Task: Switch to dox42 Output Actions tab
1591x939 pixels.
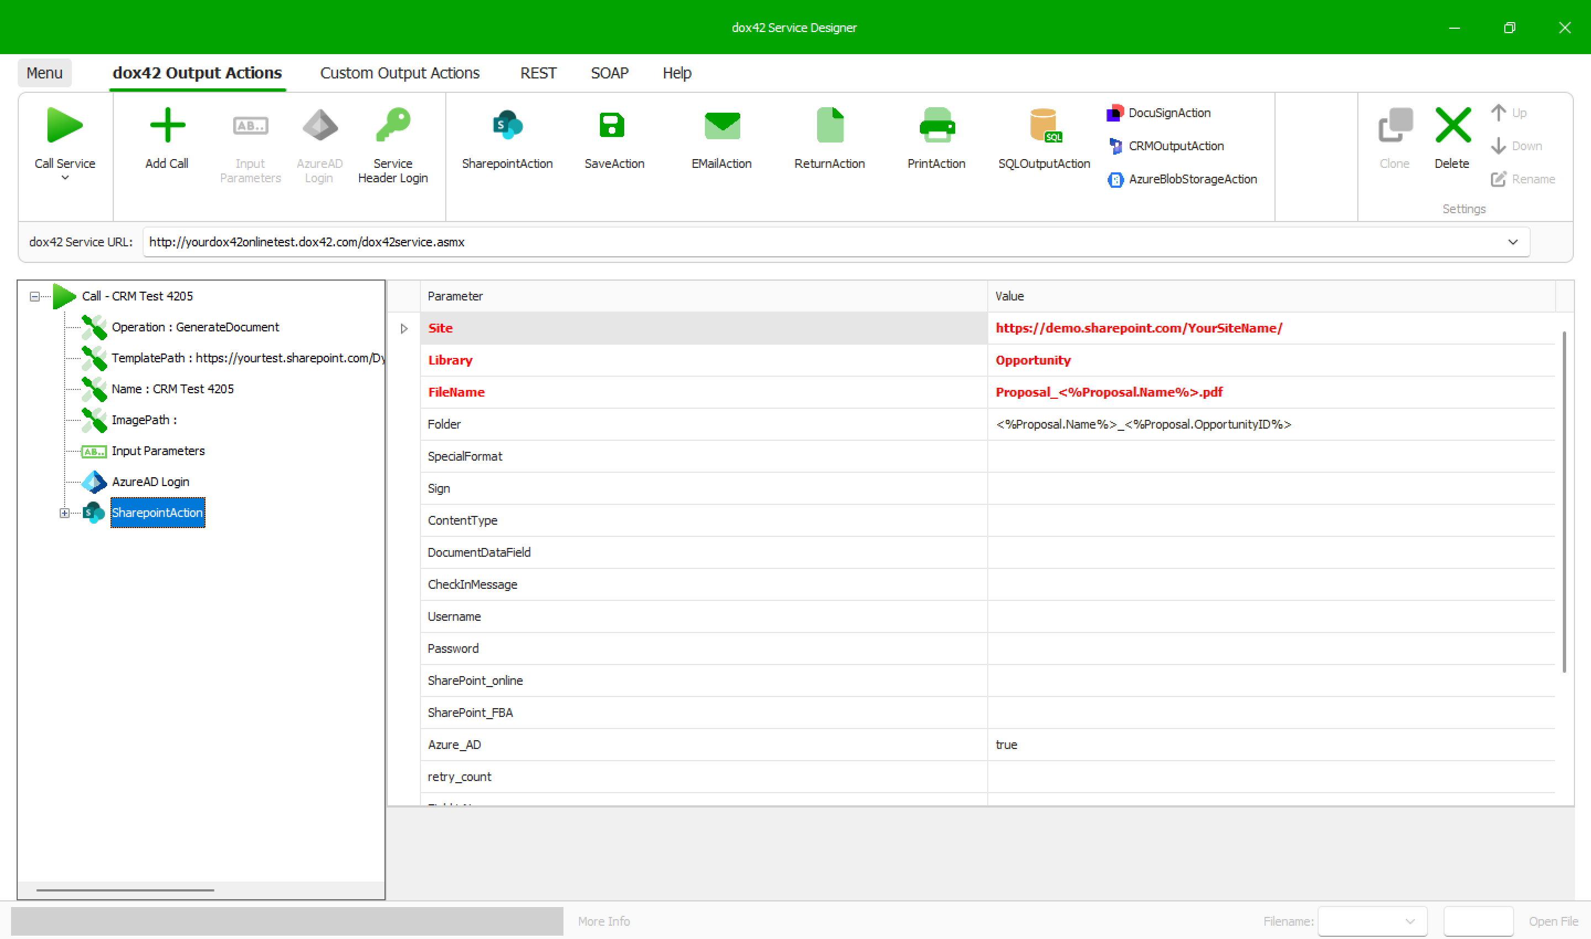Action: click(197, 73)
